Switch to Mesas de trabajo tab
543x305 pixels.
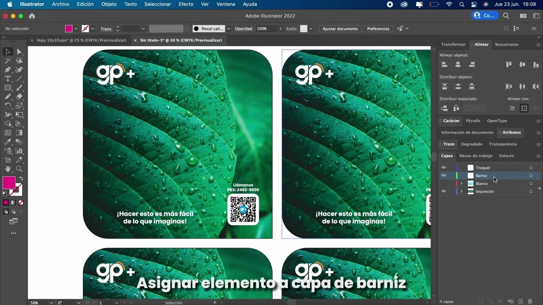pyautogui.click(x=476, y=156)
